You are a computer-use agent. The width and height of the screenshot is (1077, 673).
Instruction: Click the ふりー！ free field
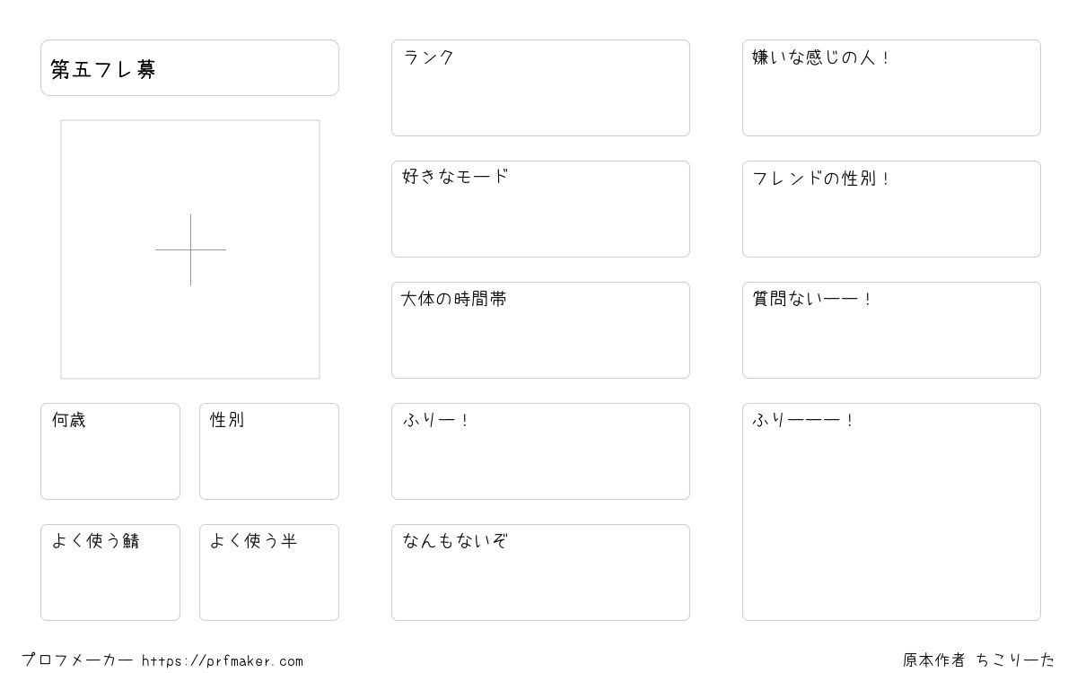tap(540, 451)
